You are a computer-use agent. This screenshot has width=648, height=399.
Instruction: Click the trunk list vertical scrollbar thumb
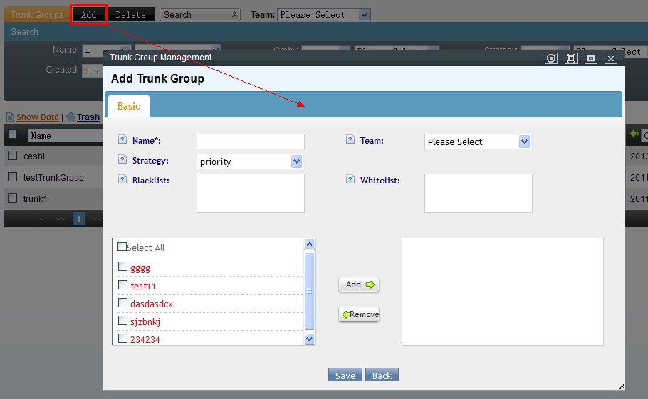[x=309, y=291]
